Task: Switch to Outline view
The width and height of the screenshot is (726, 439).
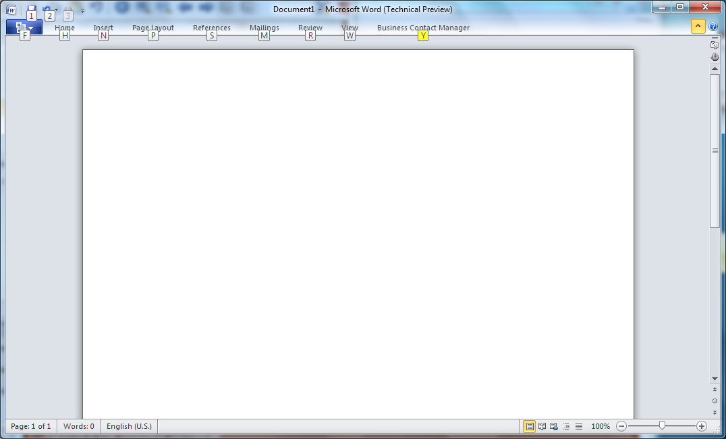Action: tap(566, 426)
